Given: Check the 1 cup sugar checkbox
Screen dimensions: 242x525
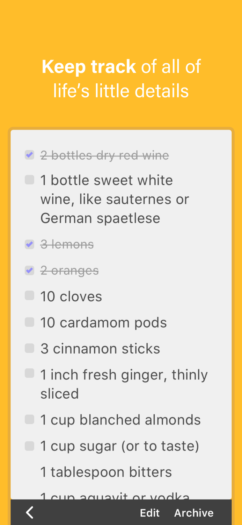Looking at the screenshot, I should pos(30,446).
